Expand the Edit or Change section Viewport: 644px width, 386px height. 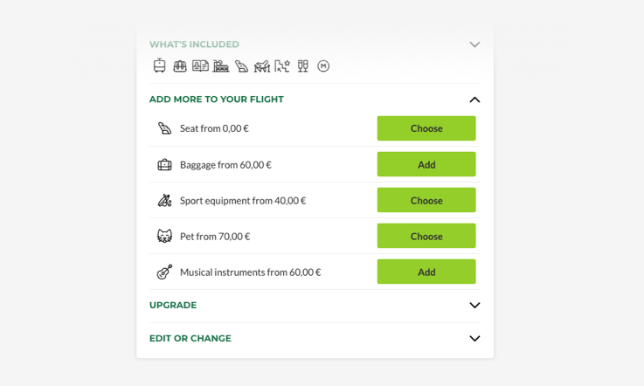[474, 339]
